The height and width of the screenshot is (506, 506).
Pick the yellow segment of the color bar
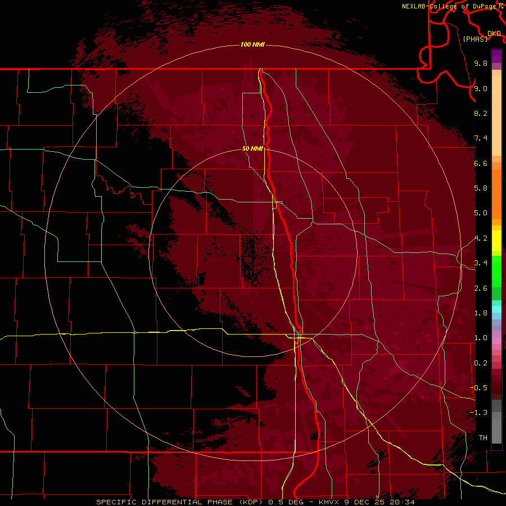pyautogui.click(x=496, y=241)
